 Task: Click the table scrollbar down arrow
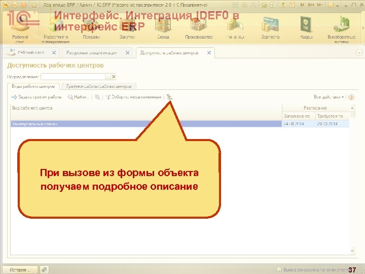click(352, 251)
